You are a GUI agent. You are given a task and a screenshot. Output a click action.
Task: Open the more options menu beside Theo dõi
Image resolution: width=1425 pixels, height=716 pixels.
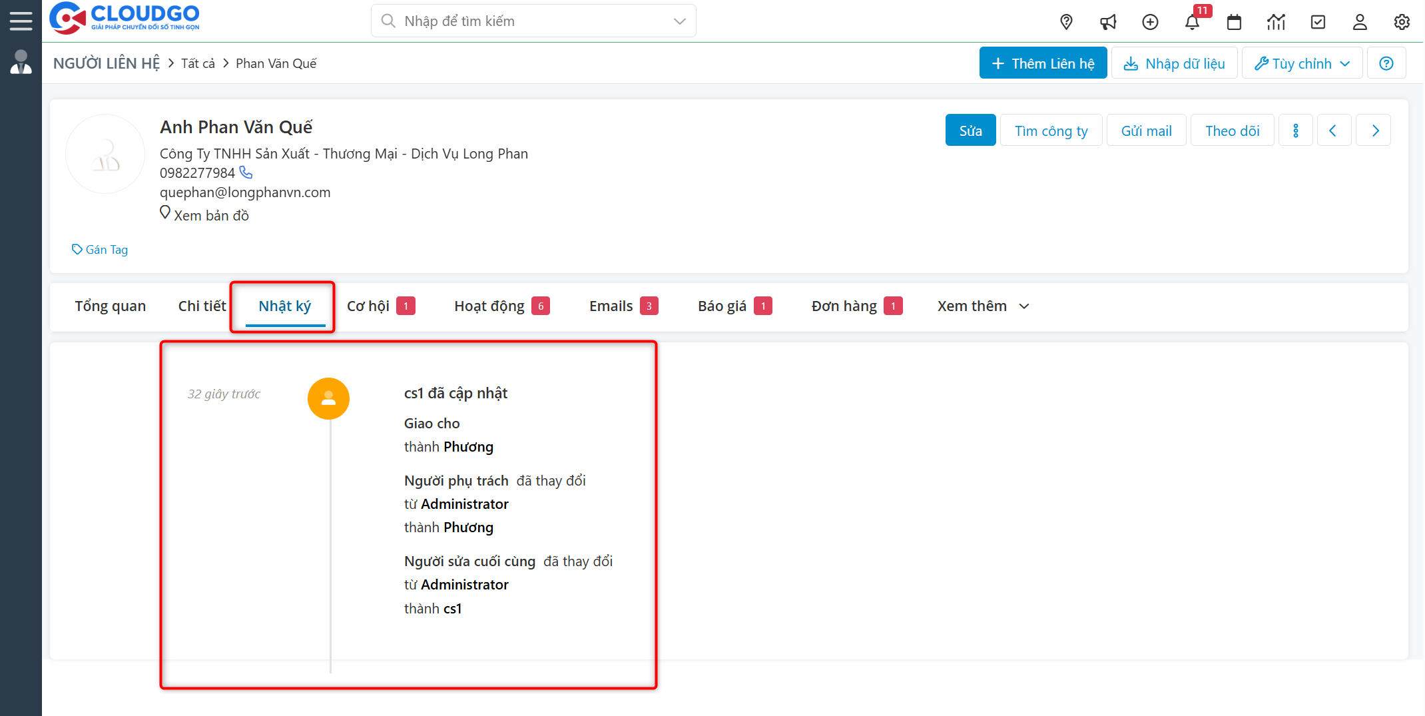1295,130
